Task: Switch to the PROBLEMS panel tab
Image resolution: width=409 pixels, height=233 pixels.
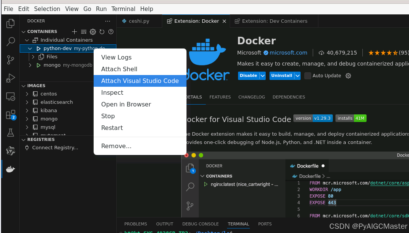Action: click(x=136, y=224)
